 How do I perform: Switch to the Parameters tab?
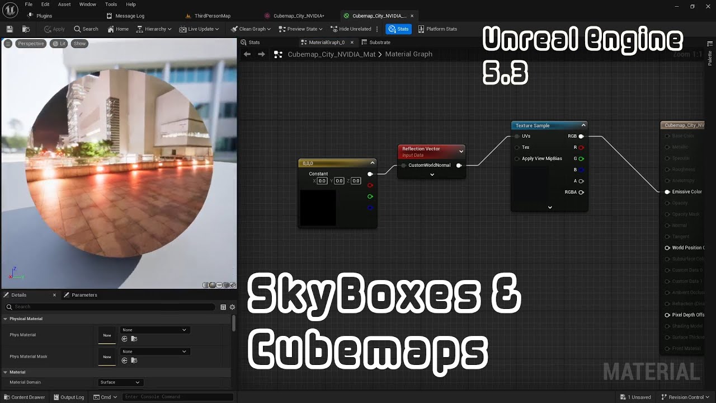coord(81,295)
